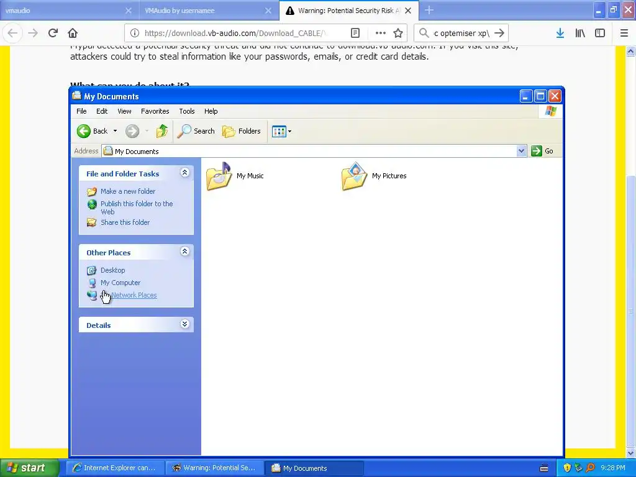Image resolution: width=636 pixels, height=477 pixels.
Task: Click the keyboard icon on the taskbar
Action: coord(544,468)
